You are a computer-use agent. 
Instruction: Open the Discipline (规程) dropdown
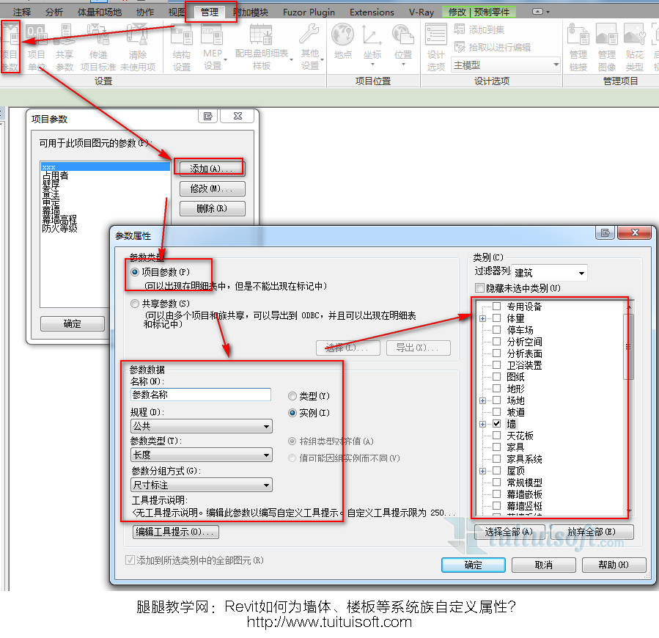coord(201,426)
